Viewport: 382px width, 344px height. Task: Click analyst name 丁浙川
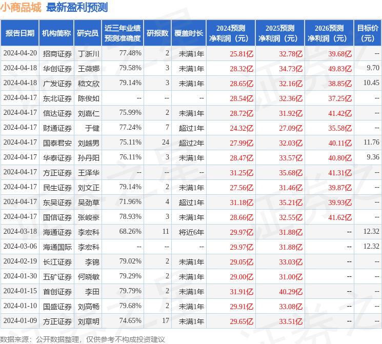click(x=89, y=54)
